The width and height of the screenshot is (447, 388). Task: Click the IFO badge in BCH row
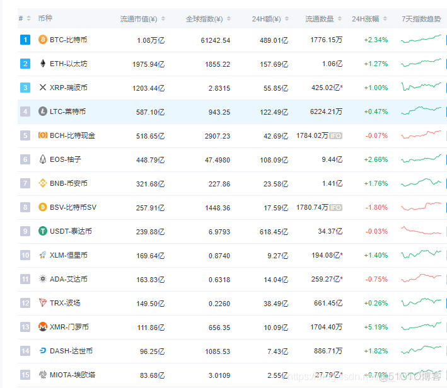pos(335,136)
